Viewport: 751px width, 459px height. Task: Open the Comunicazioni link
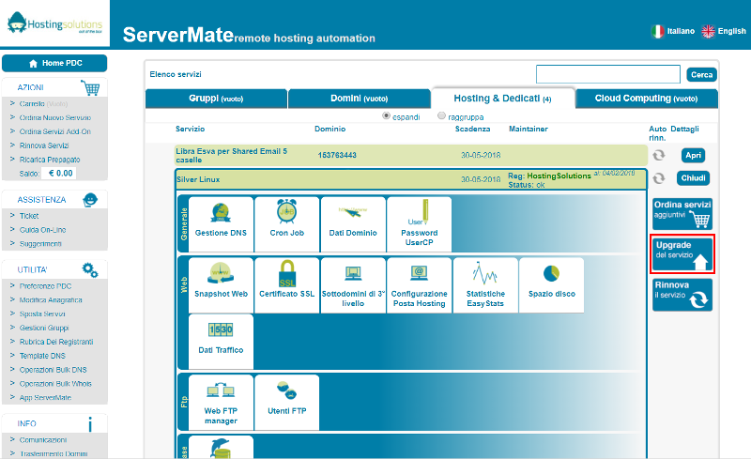43,440
